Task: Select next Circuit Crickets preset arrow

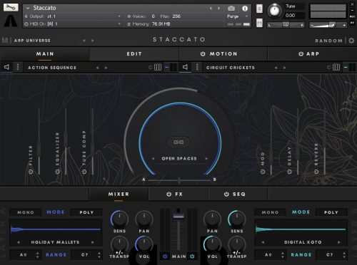Action: [285, 68]
